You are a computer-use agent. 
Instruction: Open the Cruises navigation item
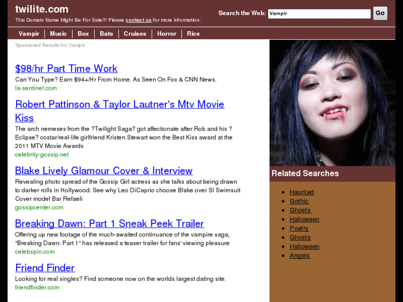135,34
